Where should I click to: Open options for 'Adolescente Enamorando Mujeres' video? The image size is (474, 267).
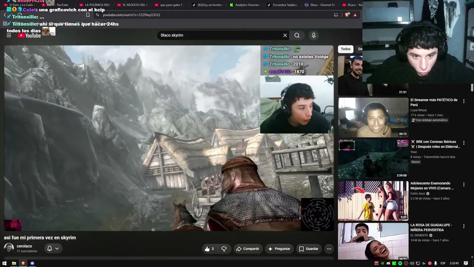click(x=464, y=184)
